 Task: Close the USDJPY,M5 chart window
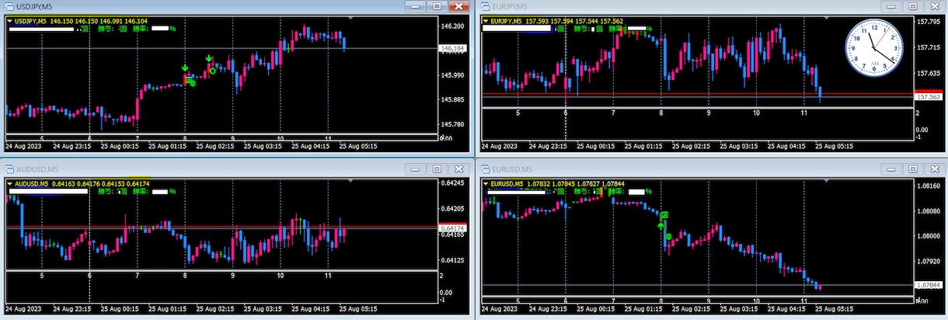click(x=458, y=6)
